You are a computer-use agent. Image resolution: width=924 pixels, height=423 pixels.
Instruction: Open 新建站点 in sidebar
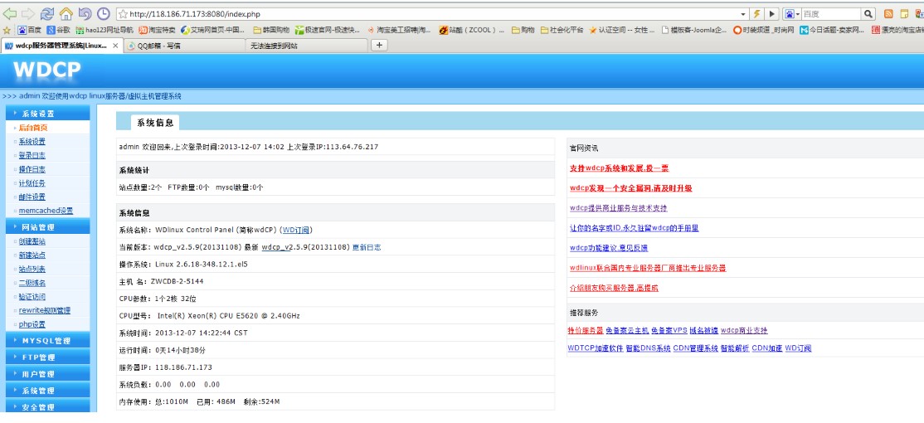tap(32, 255)
